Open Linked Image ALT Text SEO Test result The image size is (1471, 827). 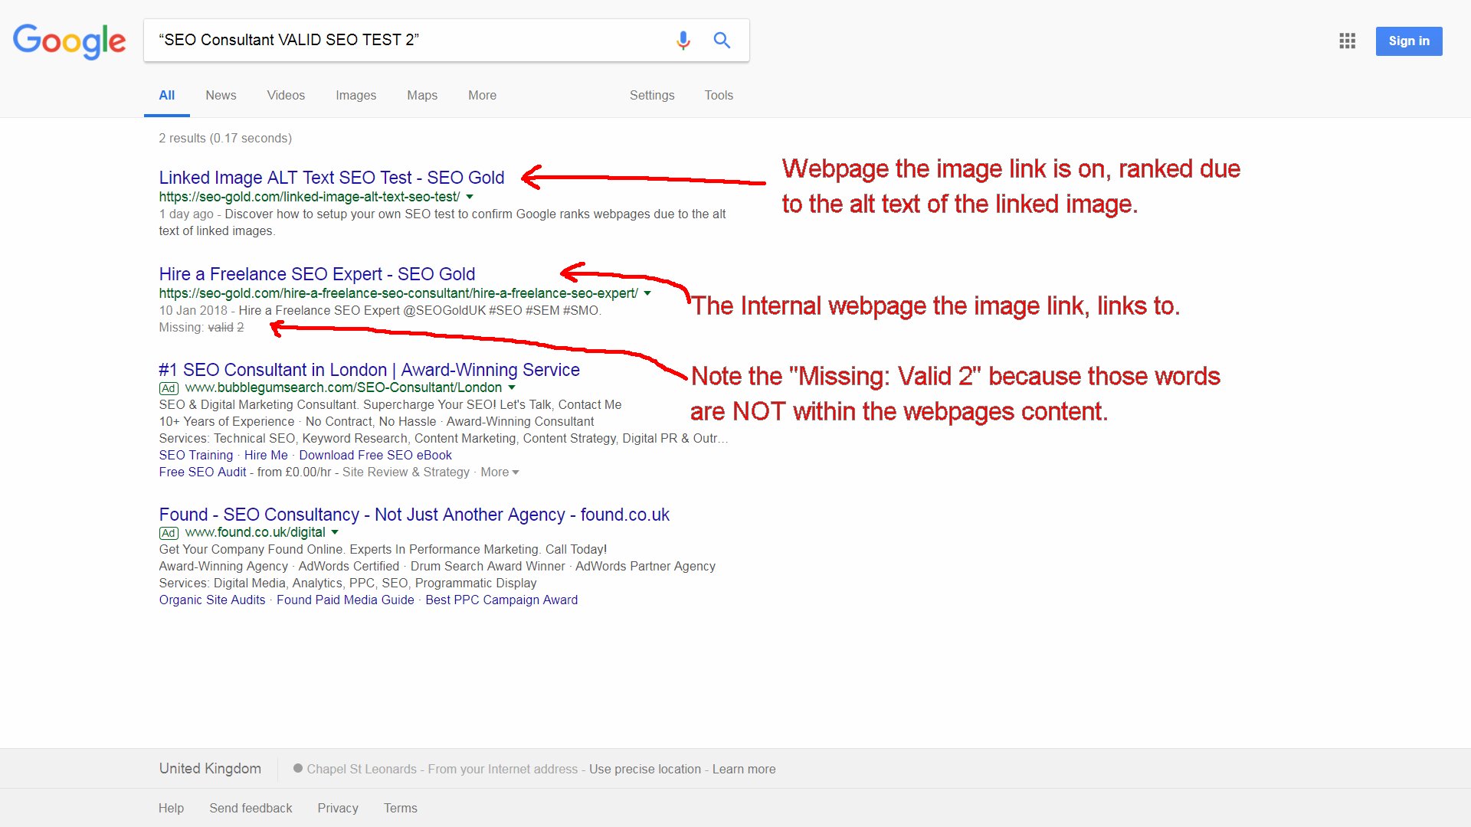(332, 178)
